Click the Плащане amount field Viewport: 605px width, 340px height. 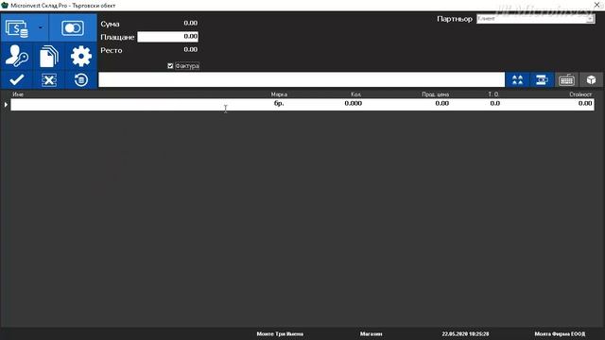168,37
